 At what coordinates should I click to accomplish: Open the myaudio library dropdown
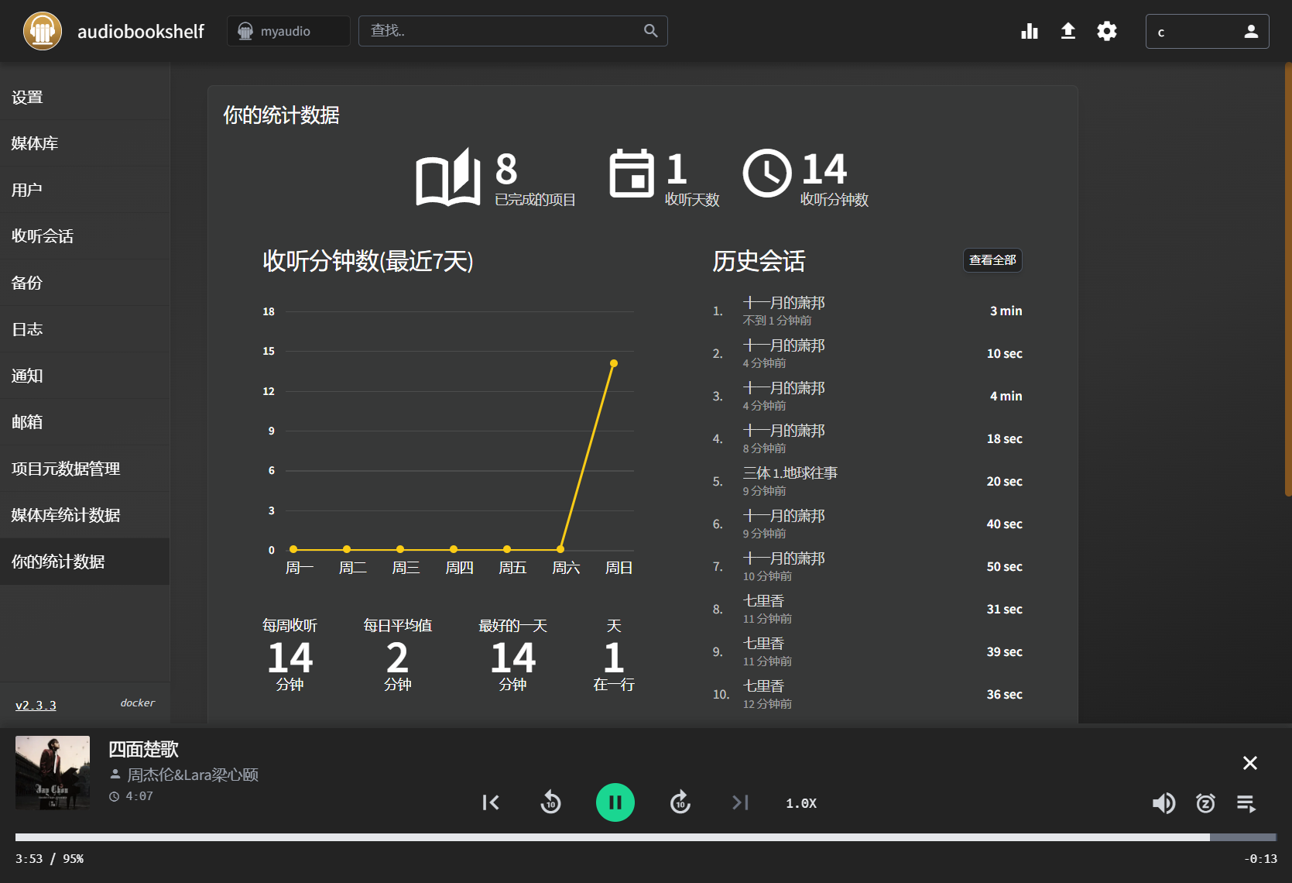click(289, 31)
